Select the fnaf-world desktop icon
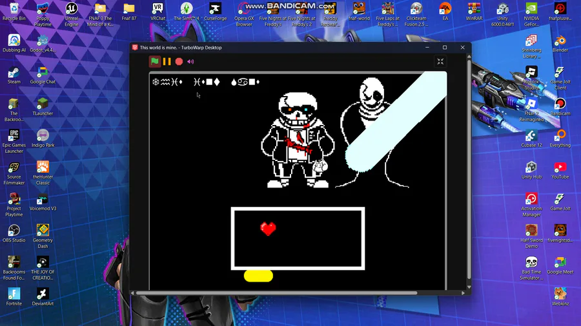This screenshot has width=581, height=326. click(x=359, y=12)
